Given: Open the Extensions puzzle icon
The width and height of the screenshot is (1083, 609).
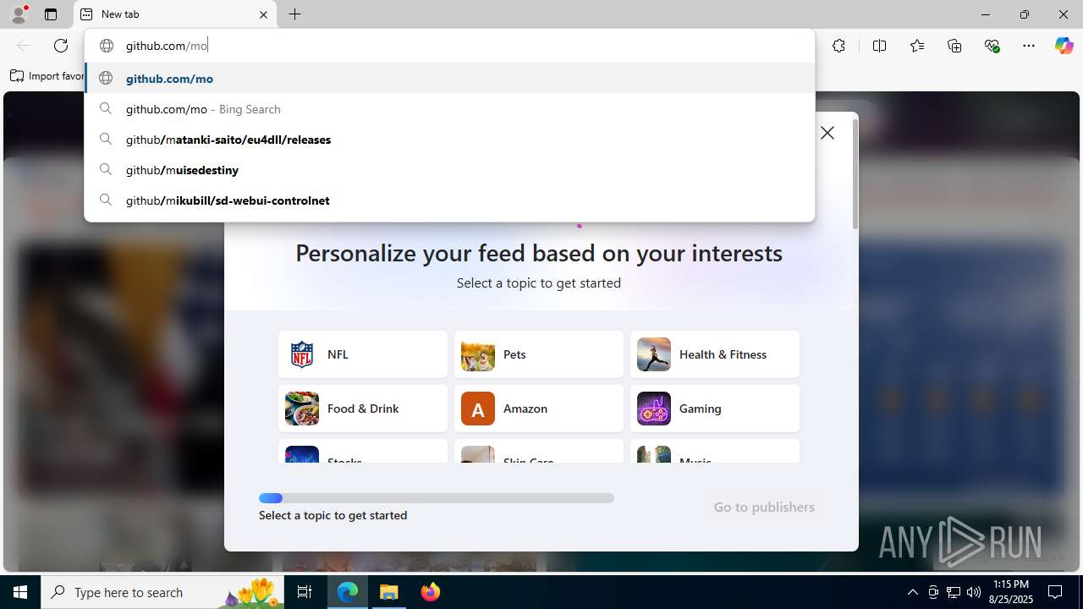Looking at the screenshot, I should tap(838, 46).
